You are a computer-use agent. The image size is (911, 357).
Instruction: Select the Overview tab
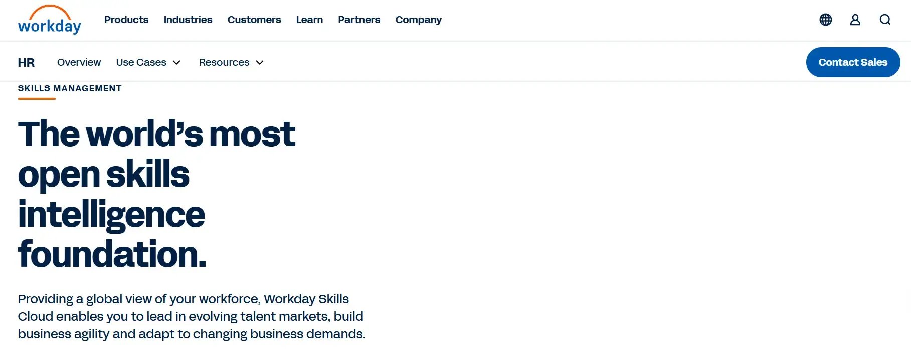79,62
